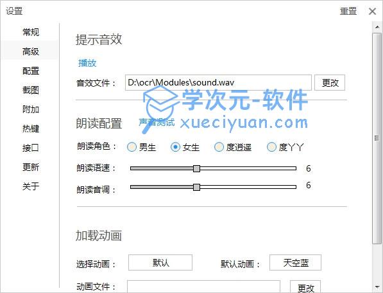Image resolution: width=383 pixels, height=293 pixels.
Task: Focus the 音效文件 path field
Action: pos(218,83)
